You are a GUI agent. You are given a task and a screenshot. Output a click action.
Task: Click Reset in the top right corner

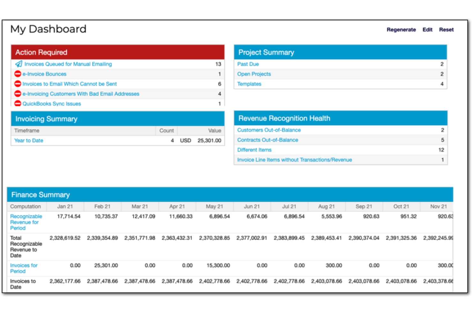click(x=446, y=29)
